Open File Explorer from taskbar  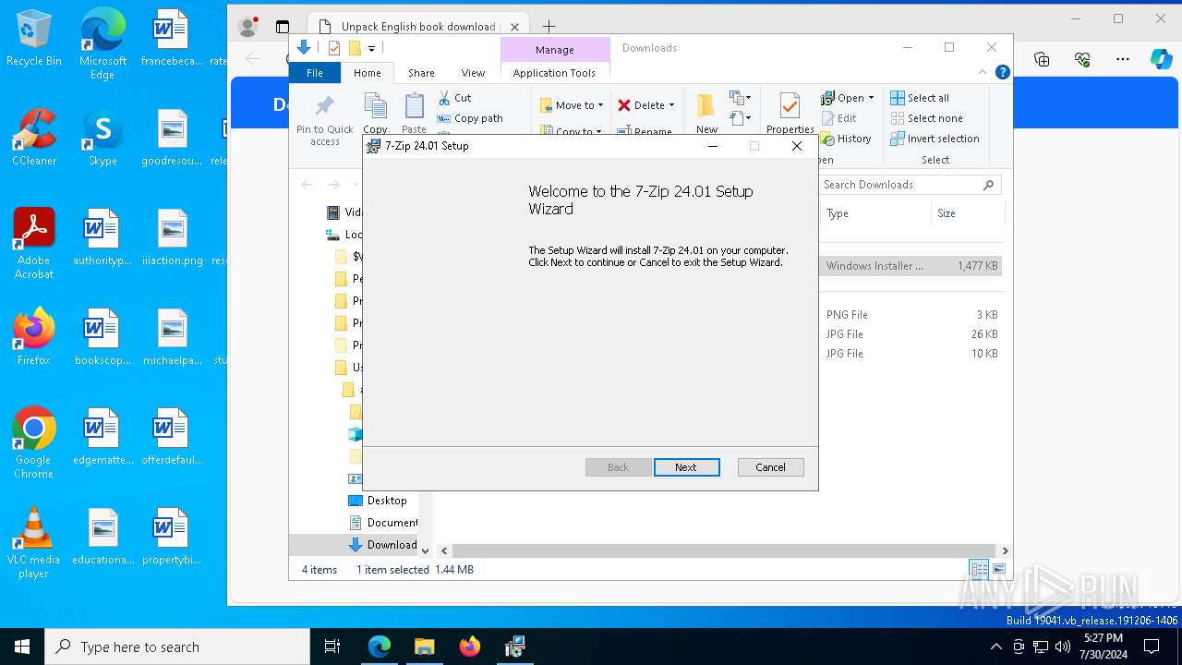[424, 647]
